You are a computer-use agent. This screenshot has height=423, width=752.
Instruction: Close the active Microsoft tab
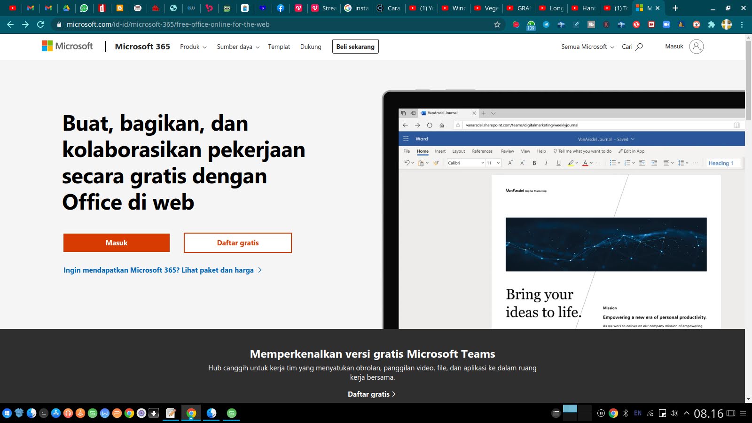658,8
